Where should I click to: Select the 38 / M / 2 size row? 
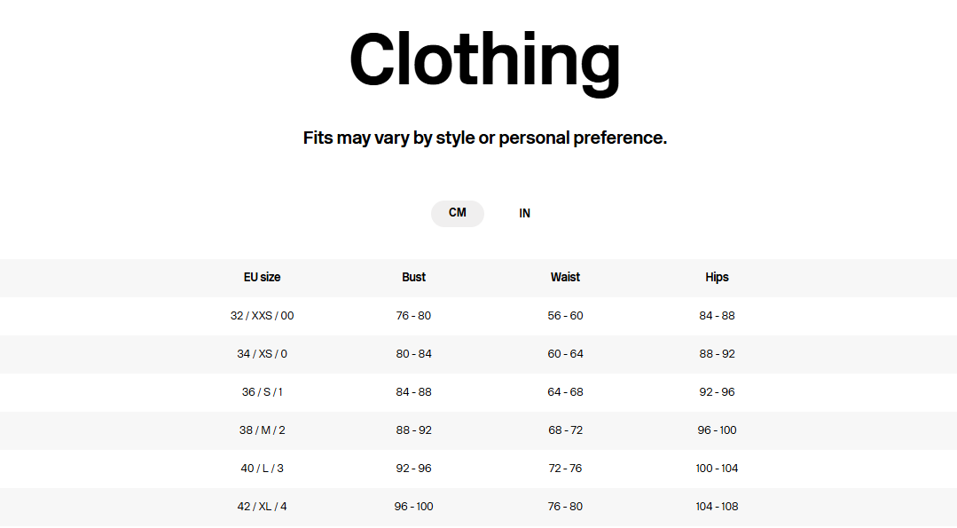point(262,430)
